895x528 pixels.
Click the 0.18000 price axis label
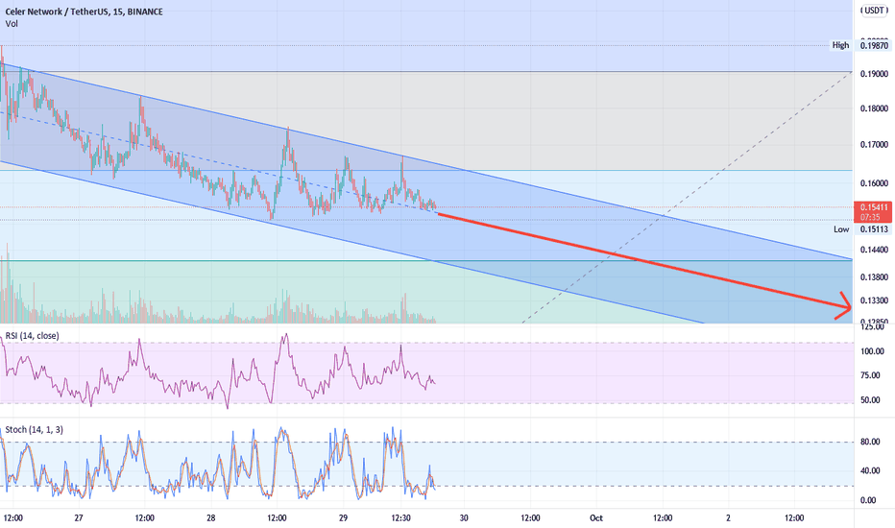874,108
